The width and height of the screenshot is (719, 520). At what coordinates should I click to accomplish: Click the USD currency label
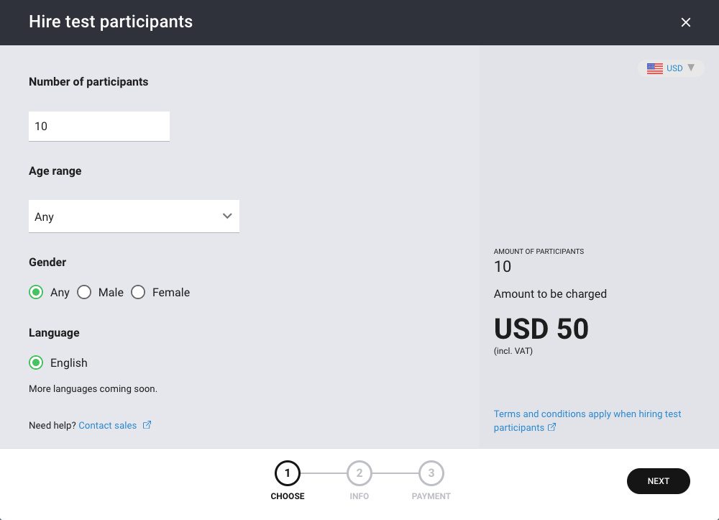674,68
